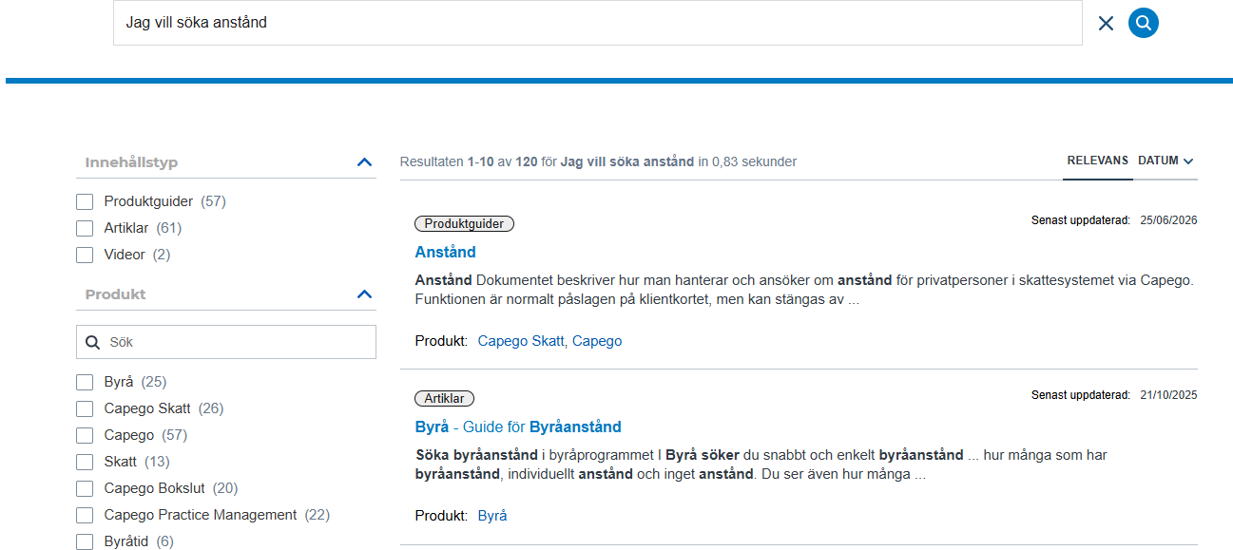The height and width of the screenshot is (550, 1233).
Task: Enable the Capego Bokslut filter checkbox
Action: [85, 488]
